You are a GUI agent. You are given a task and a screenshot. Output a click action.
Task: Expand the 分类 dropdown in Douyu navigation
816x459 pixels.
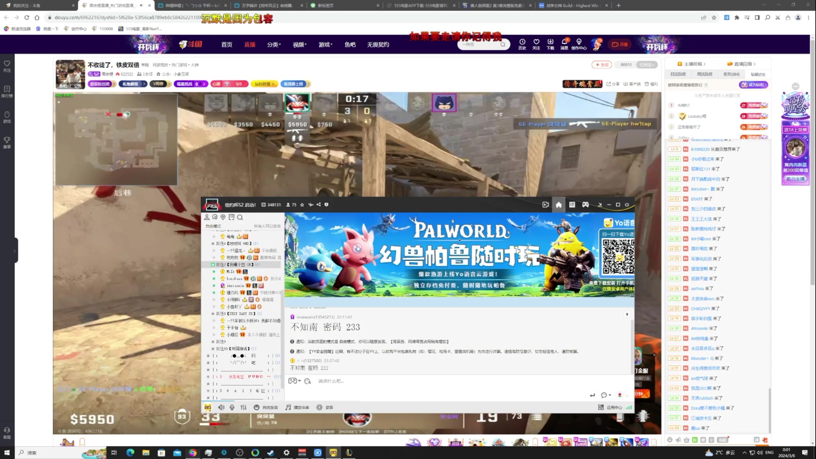274,45
